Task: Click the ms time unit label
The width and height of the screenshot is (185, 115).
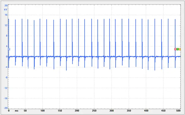Action: (16, 111)
